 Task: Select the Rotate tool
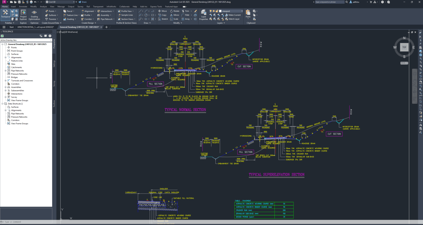(x=175, y=11)
